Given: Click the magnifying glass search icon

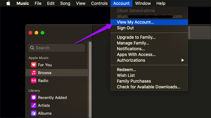Looking at the screenshot, I should [32, 48].
